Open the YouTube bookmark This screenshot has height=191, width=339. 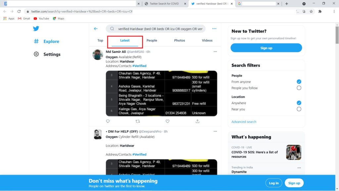41,19
